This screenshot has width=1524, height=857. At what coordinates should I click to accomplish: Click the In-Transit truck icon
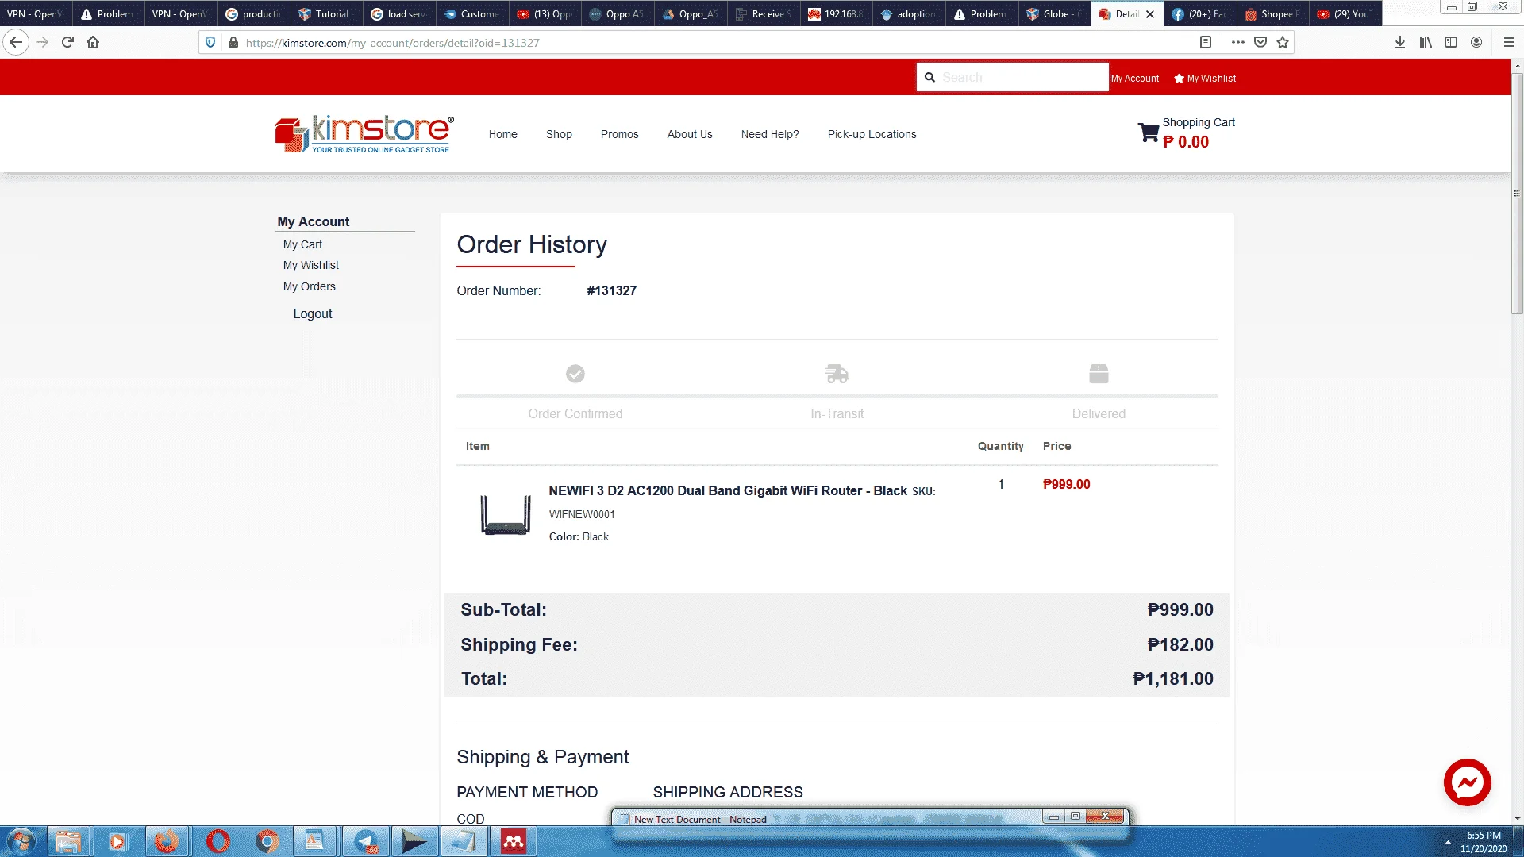click(837, 373)
